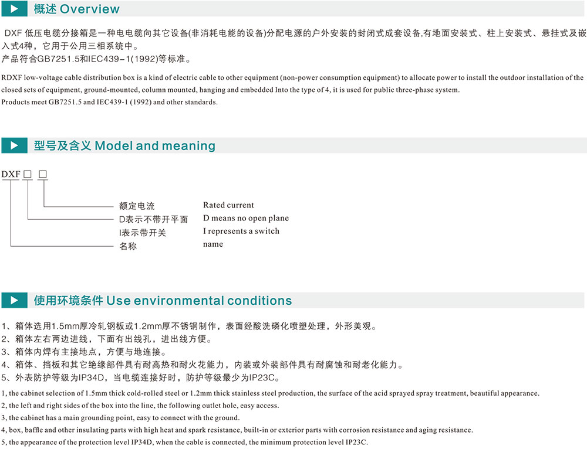This screenshot has width=587, height=449.
Task: Select the "Rated current" text
Action: coord(228,205)
